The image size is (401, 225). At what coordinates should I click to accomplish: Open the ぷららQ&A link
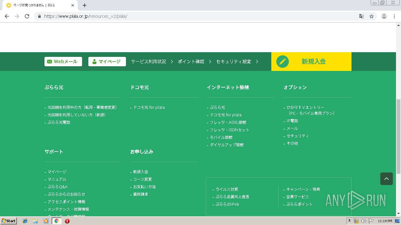click(x=58, y=187)
